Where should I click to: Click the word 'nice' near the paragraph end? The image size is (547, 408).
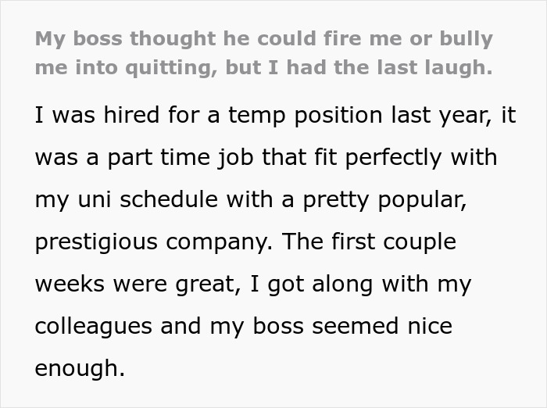click(430, 326)
